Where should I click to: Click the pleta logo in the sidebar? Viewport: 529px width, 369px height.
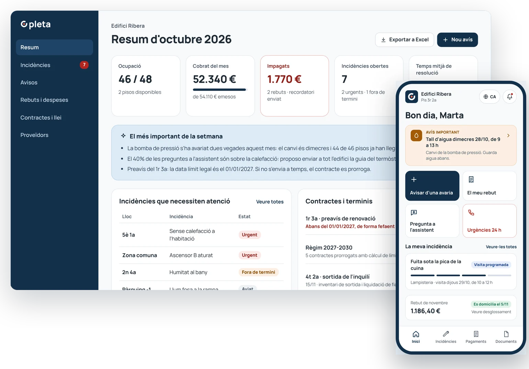point(36,24)
